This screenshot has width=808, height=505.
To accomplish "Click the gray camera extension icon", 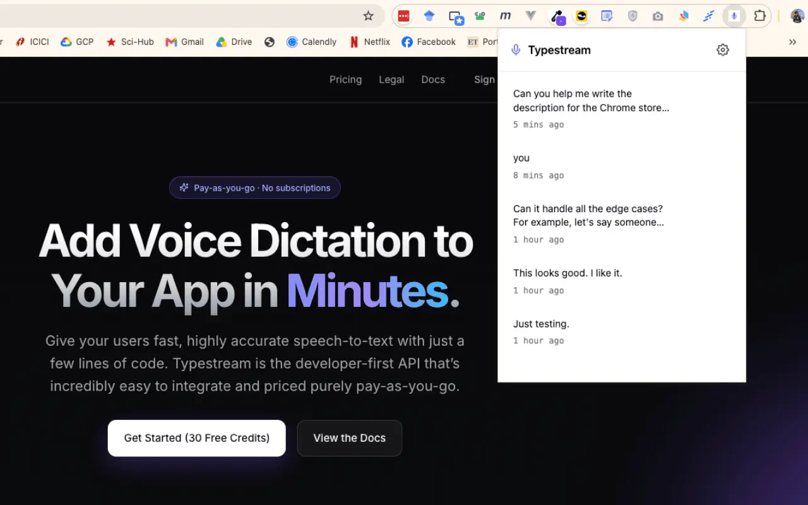I will (658, 16).
